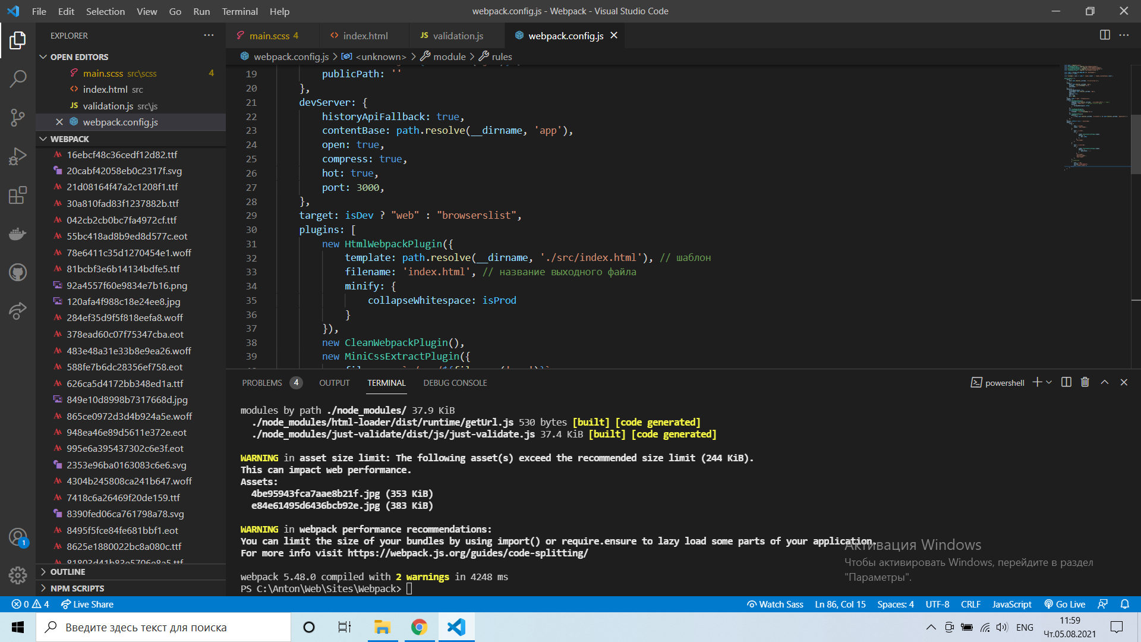
Task: Open Run and Debug view
Action: pos(18,156)
